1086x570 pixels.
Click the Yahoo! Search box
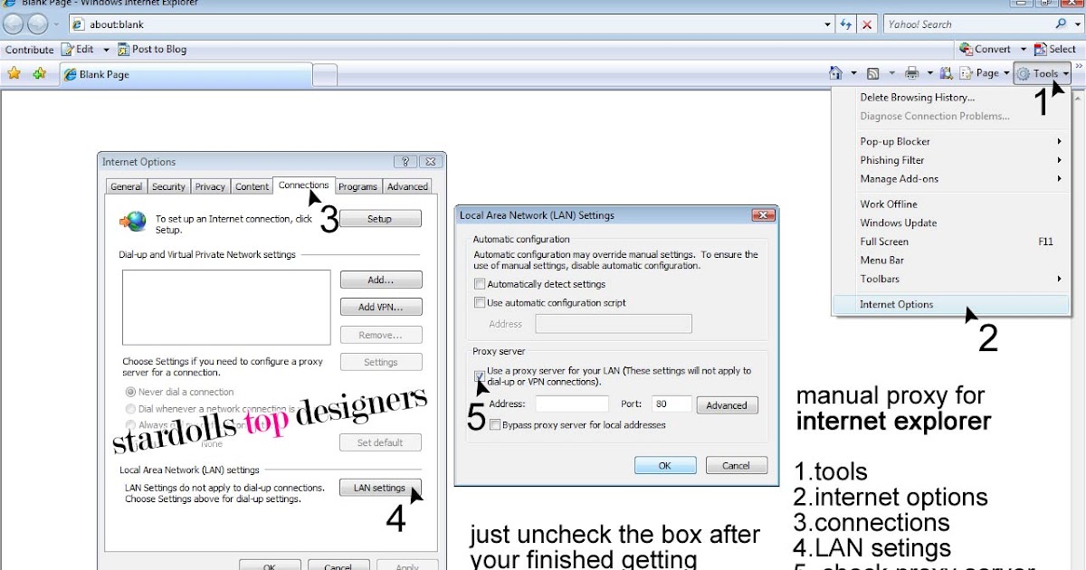pyautogui.click(x=968, y=24)
